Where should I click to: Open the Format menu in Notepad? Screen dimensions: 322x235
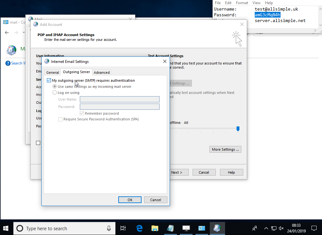242,3
